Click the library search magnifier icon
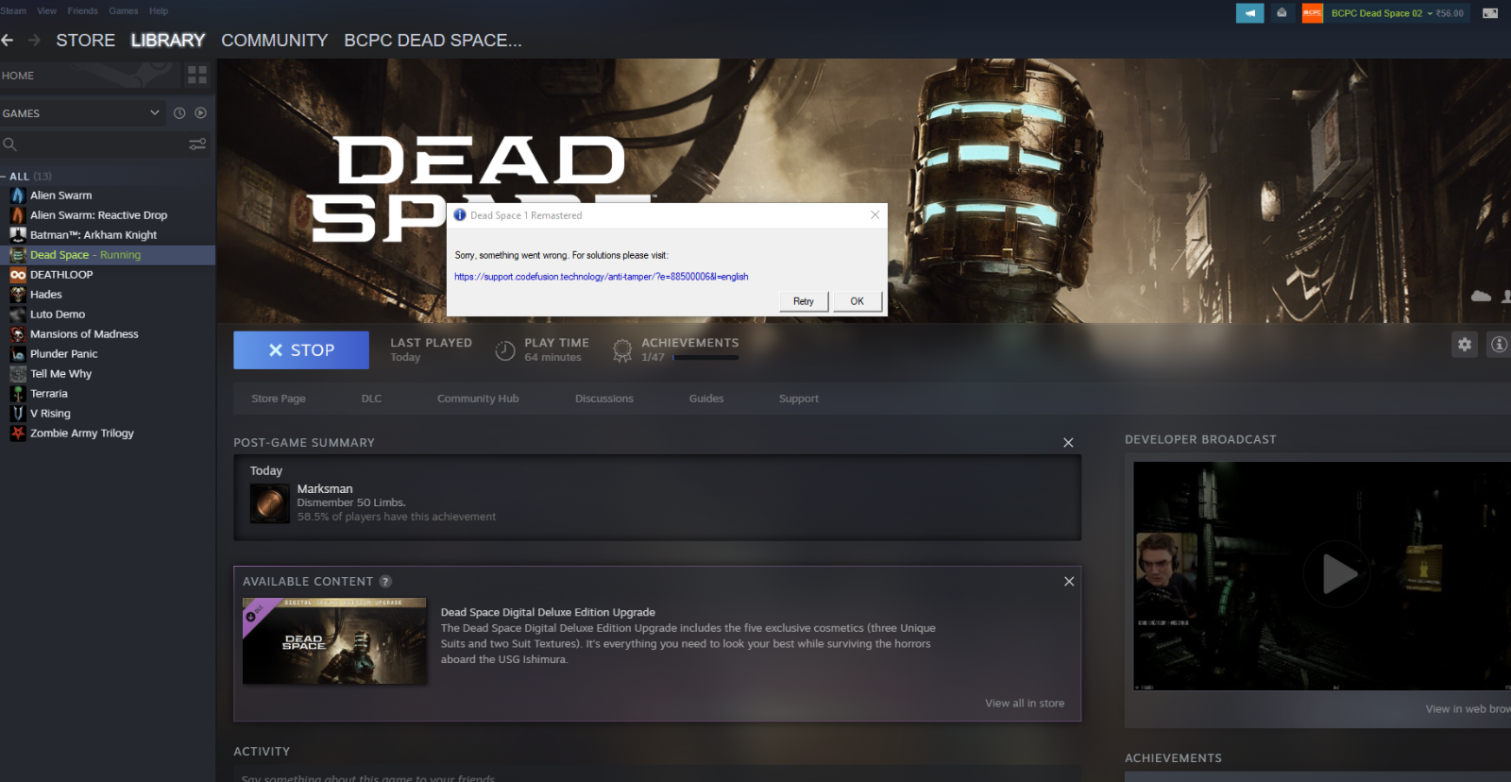The image size is (1511, 782). click(9, 144)
